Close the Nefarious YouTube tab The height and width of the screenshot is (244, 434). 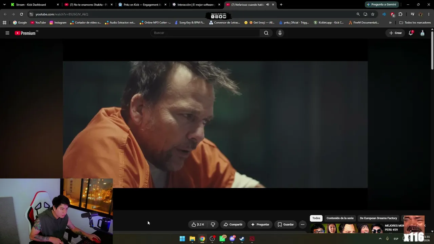pyautogui.click(x=273, y=5)
